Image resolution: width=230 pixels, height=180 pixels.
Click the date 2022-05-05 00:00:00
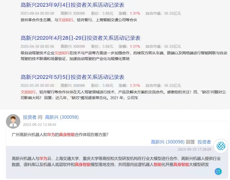pyautogui.click(x=37, y=86)
